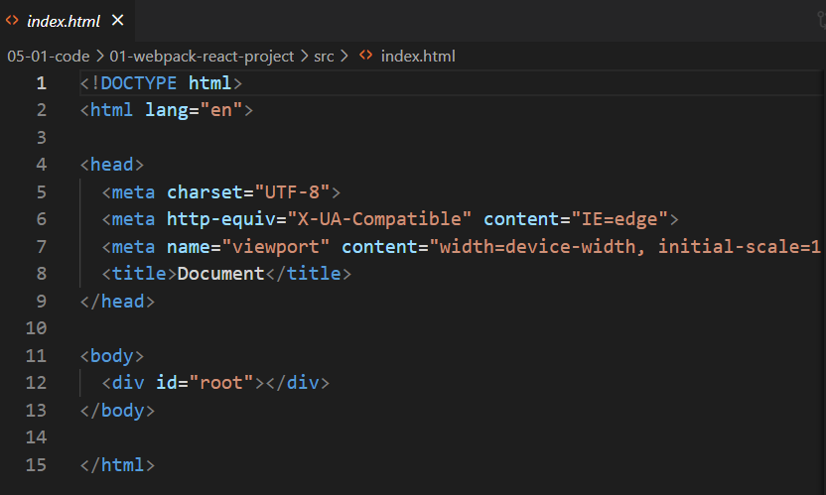Place cursor on the Document title text
This screenshot has height=495, width=826.
click(220, 274)
